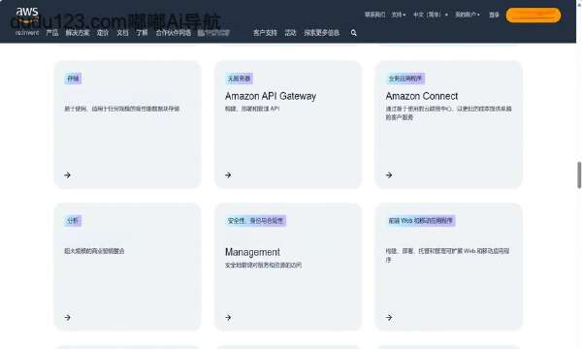Image resolution: width=582 pixels, height=349 pixels.
Task: Click the arrow on the Amazon API Gateway card
Action: [228, 175]
